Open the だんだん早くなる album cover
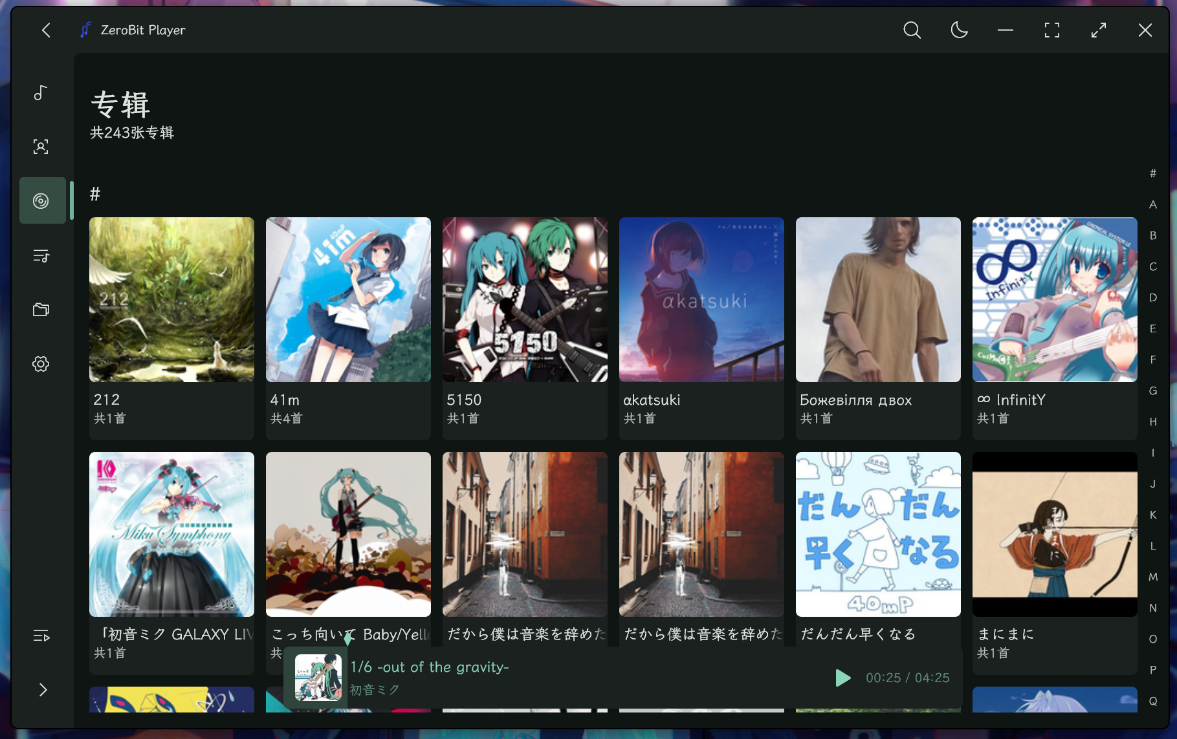This screenshot has width=1177, height=739. click(878, 534)
